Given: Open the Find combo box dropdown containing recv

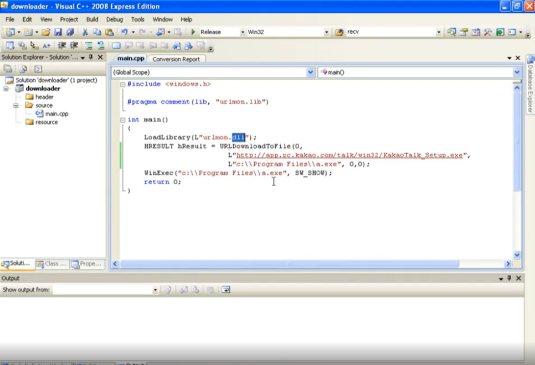Looking at the screenshot, I should click(439, 32).
